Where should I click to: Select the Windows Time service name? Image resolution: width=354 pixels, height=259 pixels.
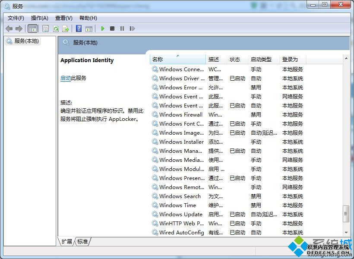click(178, 205)
